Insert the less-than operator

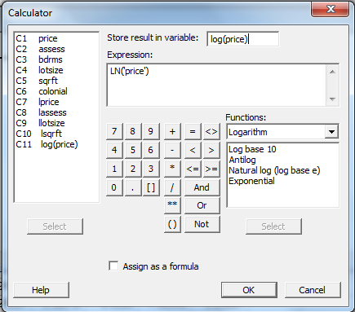coord(193,150)
